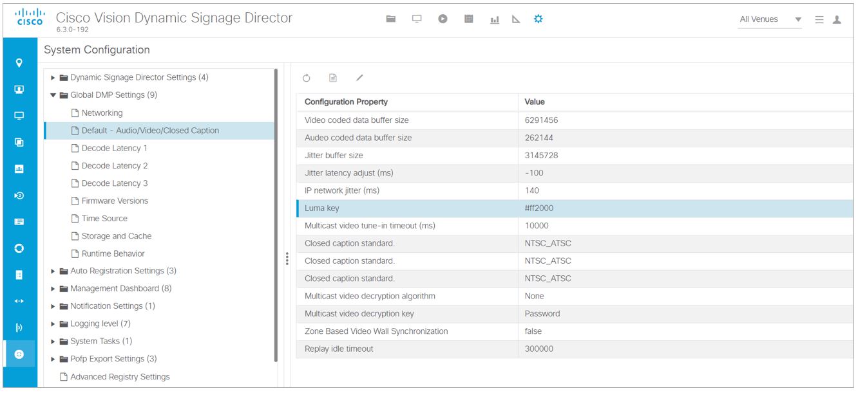Image resolution: width=858 pixels, height=393 pixels.
Task: Click the refresh icon above the table
Action: (x=307, y=78)
